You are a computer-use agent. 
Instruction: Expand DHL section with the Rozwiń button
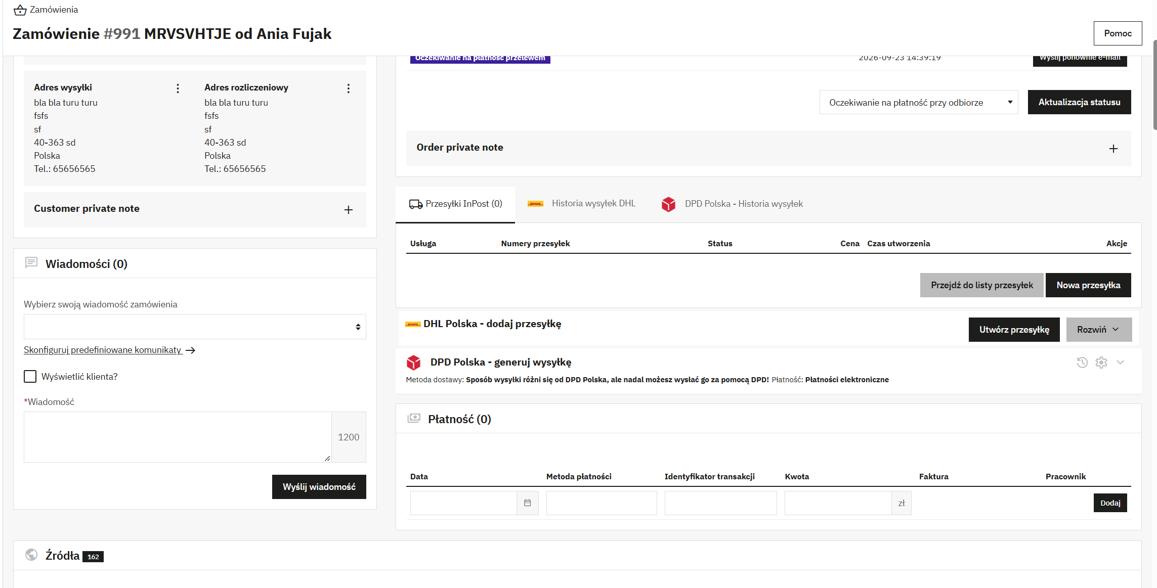[x=1098, y=330]
